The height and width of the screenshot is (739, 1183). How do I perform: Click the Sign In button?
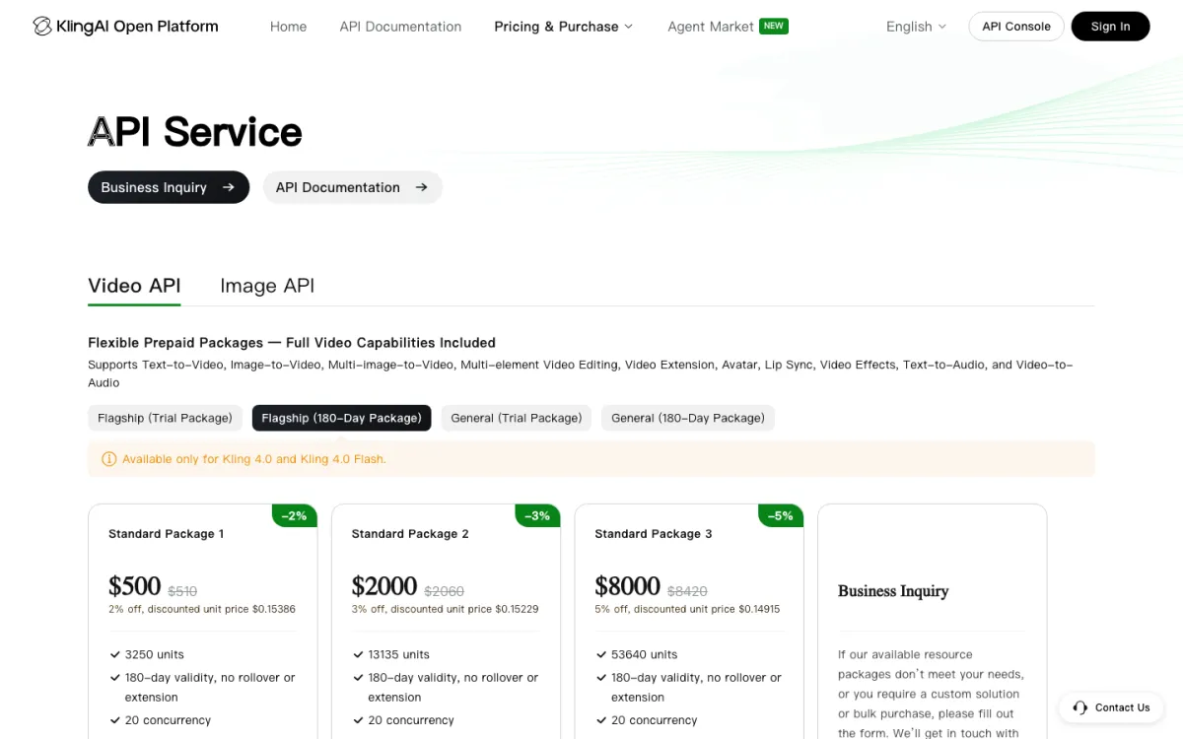click(1110, 27)
